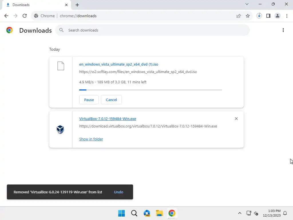The width and height of the screenshot is (293, 220).
Task: Expand the tab search chevron
Action: 247,4
